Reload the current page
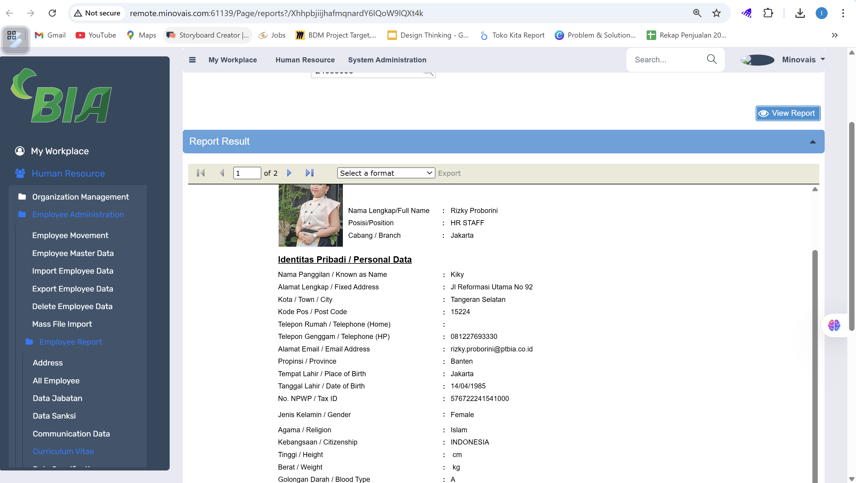This screenshot has height=483, width=856. [52, 13]
